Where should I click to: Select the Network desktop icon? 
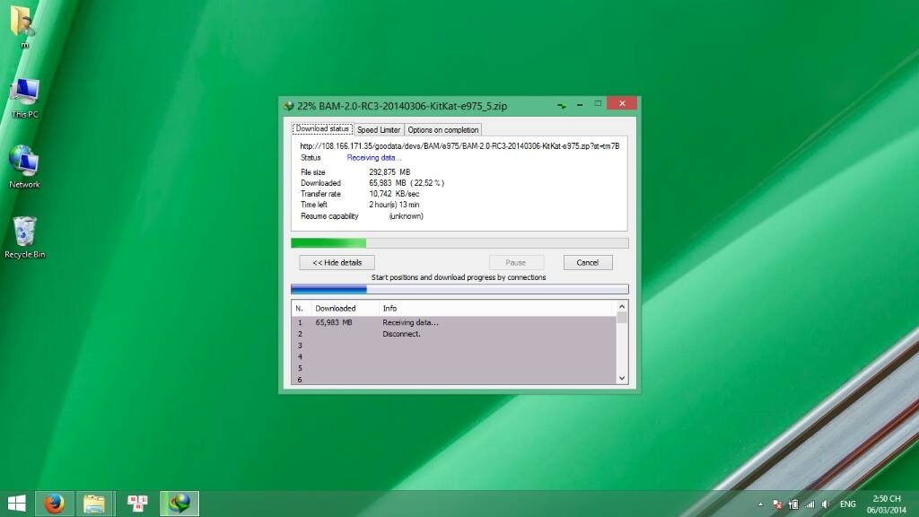24,167
